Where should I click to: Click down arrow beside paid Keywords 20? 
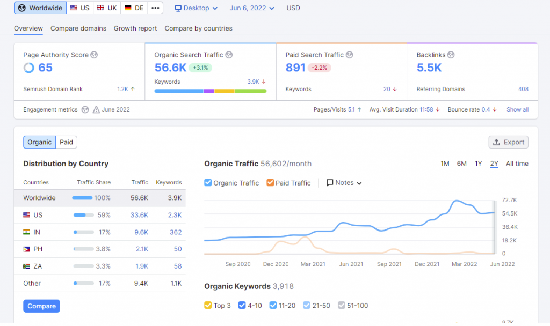[x=395, y=89]
